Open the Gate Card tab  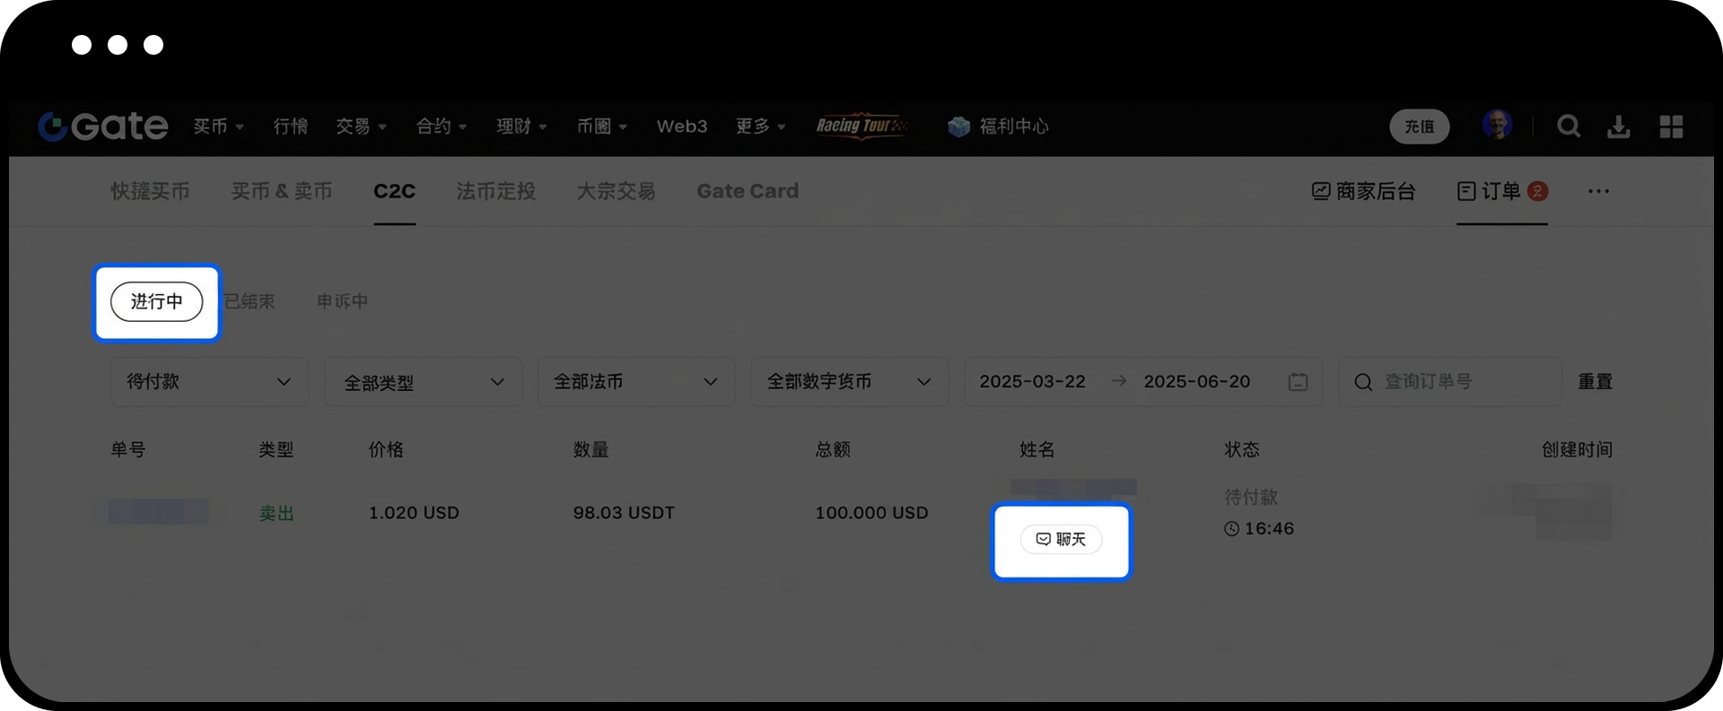(x=747, y=191)
